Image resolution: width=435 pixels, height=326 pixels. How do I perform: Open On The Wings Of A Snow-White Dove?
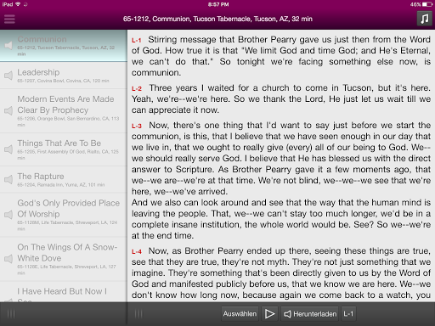(64, 259)
